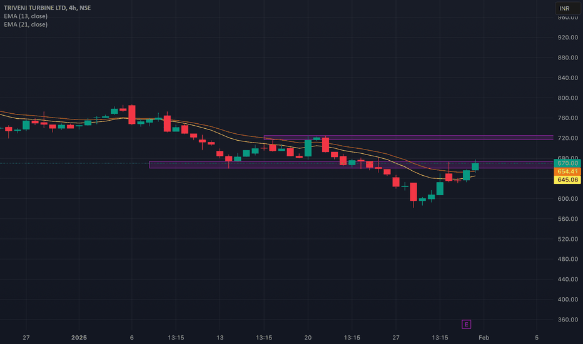Click the tall red candle at the January low
583x344 pixels.
click(413, 192)
